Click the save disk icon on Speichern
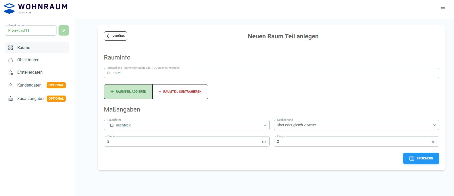Viewport: 454px width, 196px height. pyautogui.click(x=412, y=158)
